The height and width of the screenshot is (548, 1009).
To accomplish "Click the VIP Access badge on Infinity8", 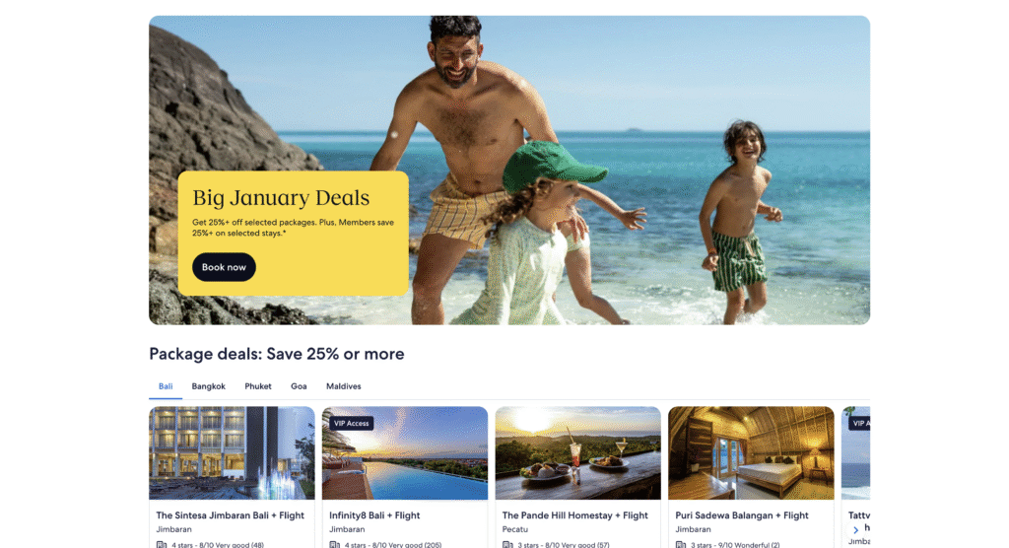I will coord(352,423).
